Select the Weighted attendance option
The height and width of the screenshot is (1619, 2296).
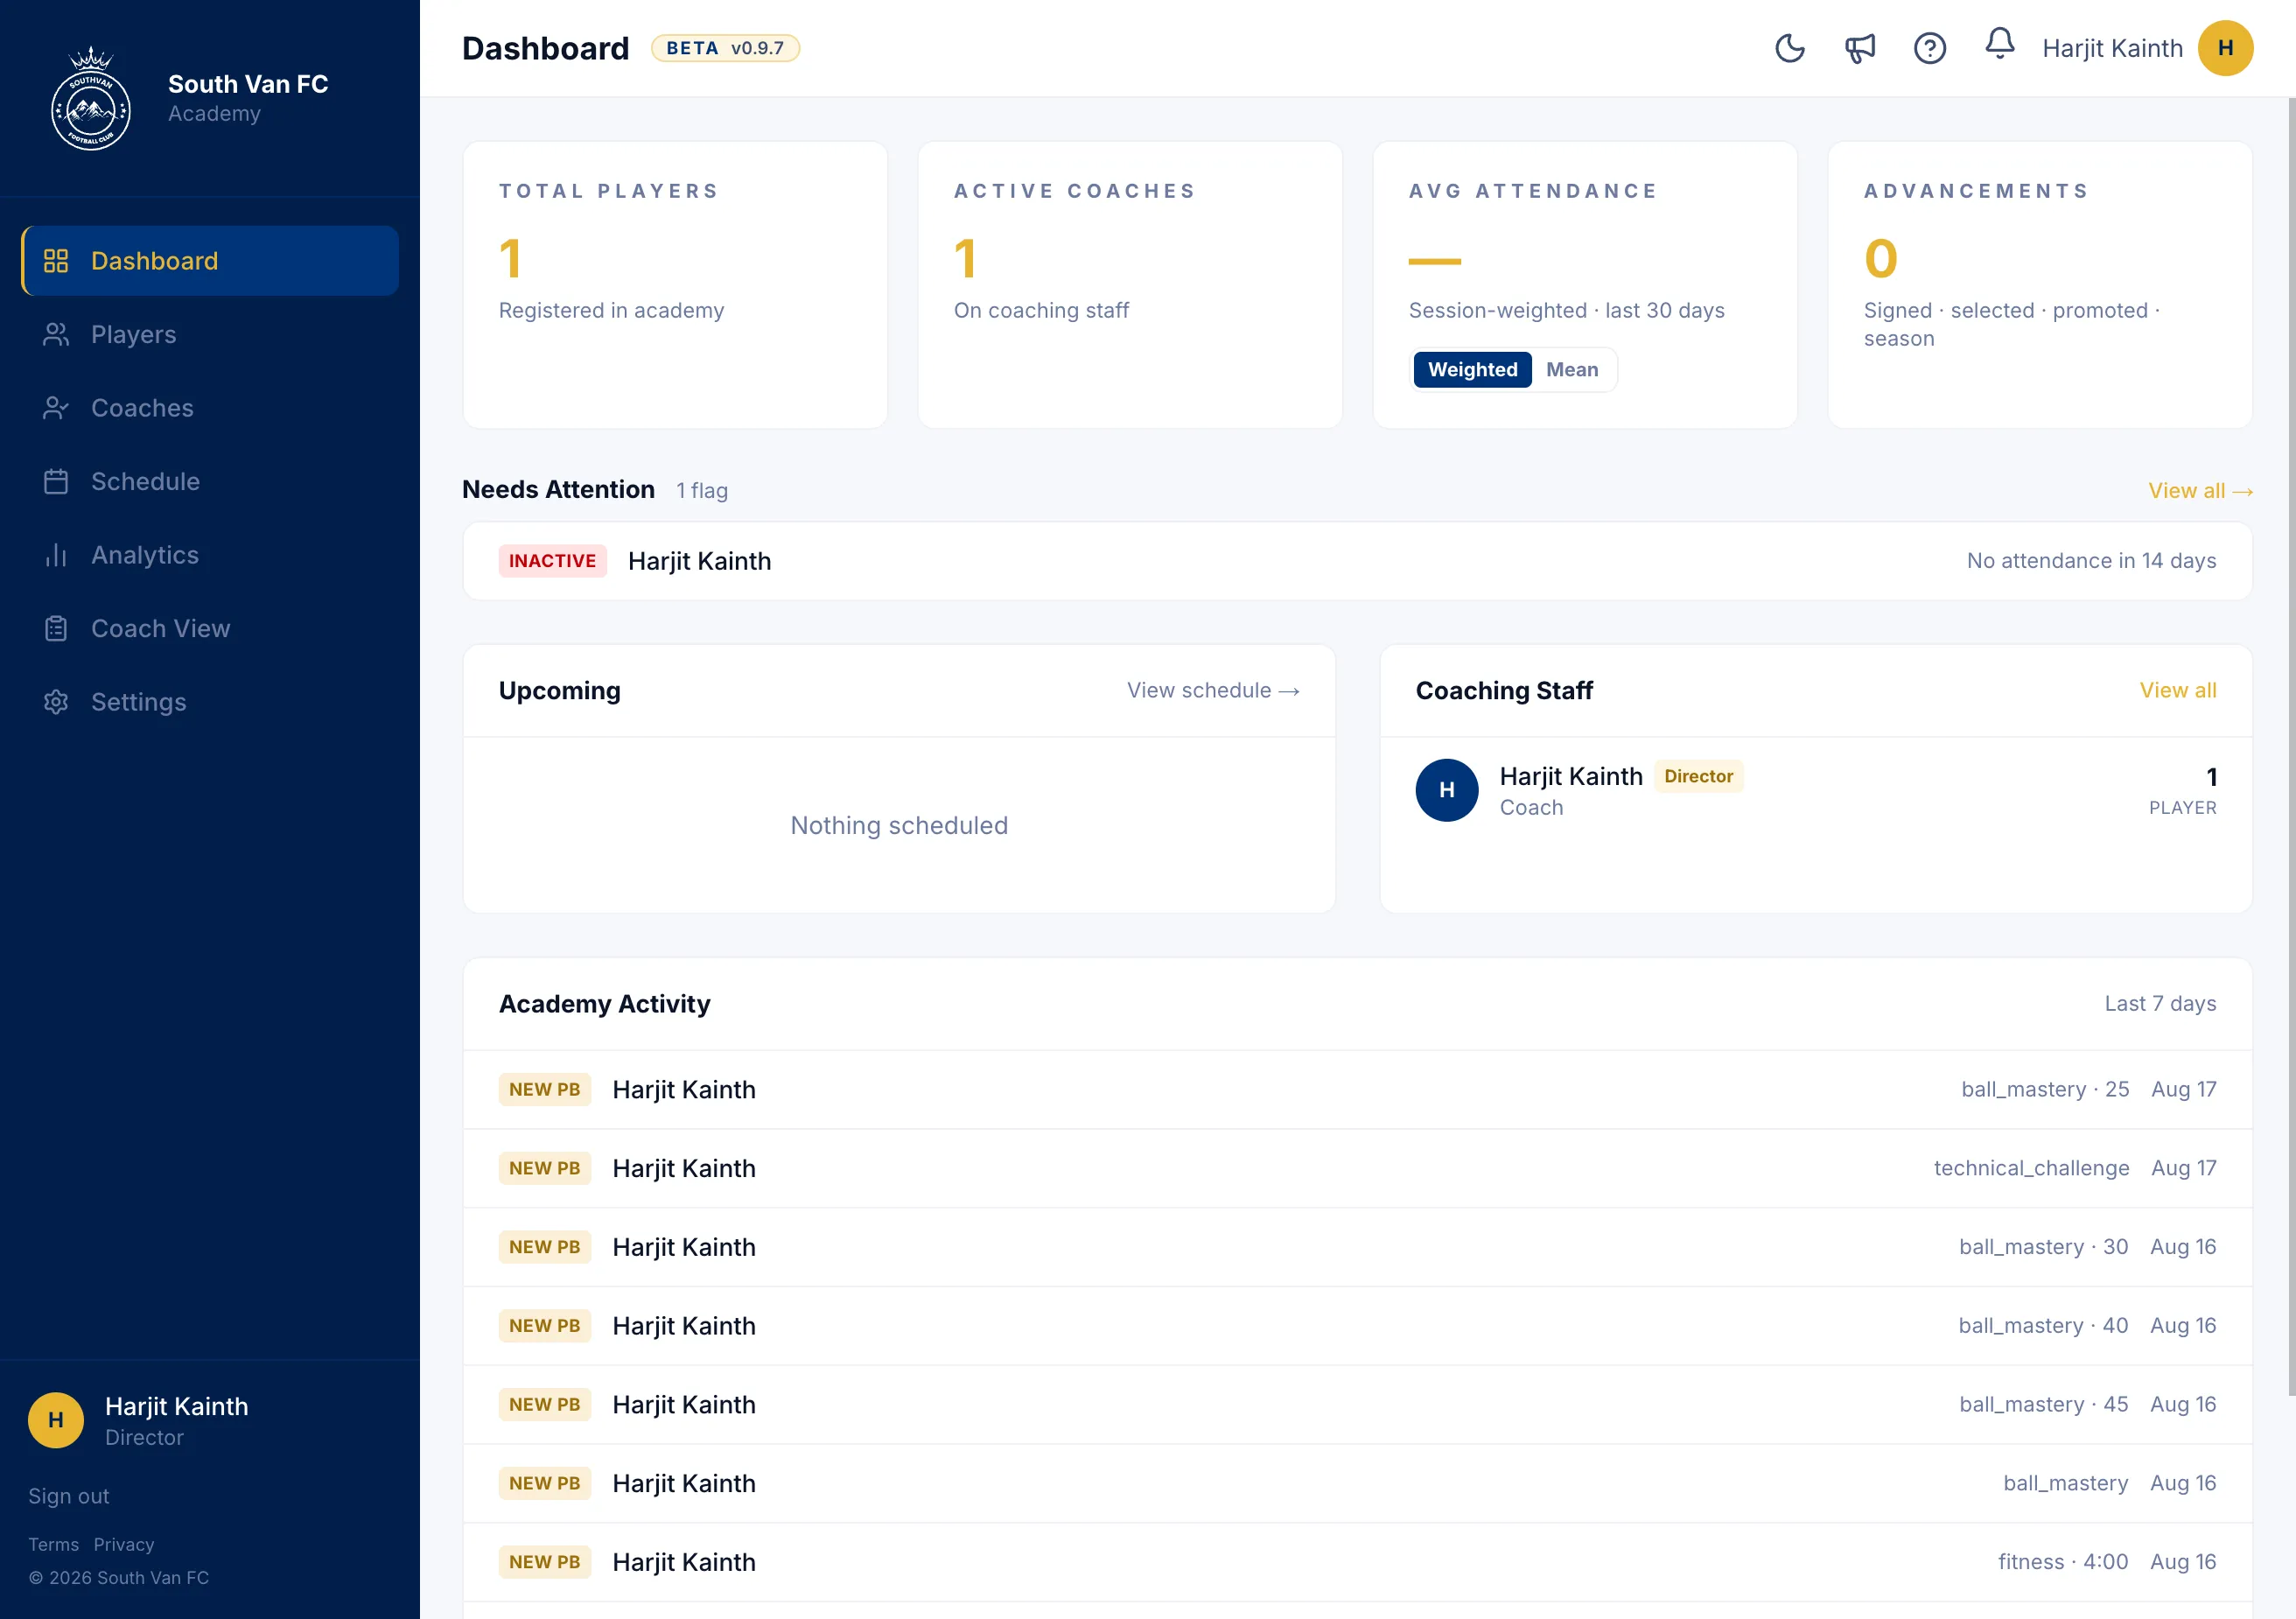(x=1472, y=370)
